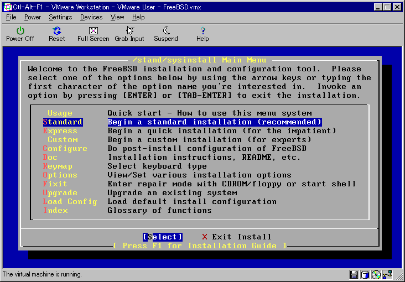Suspend the virtual machine
Viewport: 405px width, 282px height.
coord(166,34)
